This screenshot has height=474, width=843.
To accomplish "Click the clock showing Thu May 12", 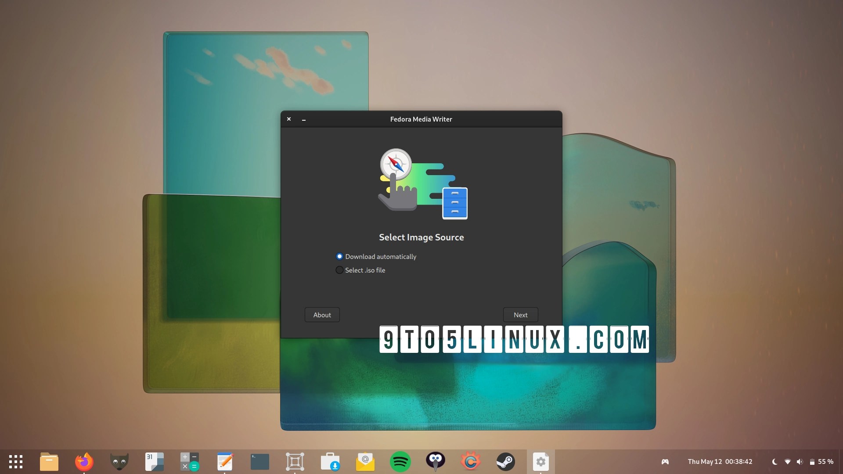I will 720,461.
